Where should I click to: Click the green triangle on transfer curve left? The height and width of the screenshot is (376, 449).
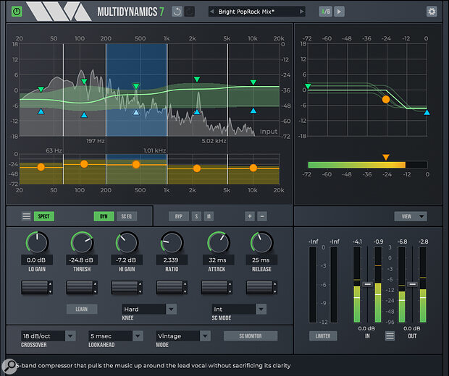tap(308, 86)
